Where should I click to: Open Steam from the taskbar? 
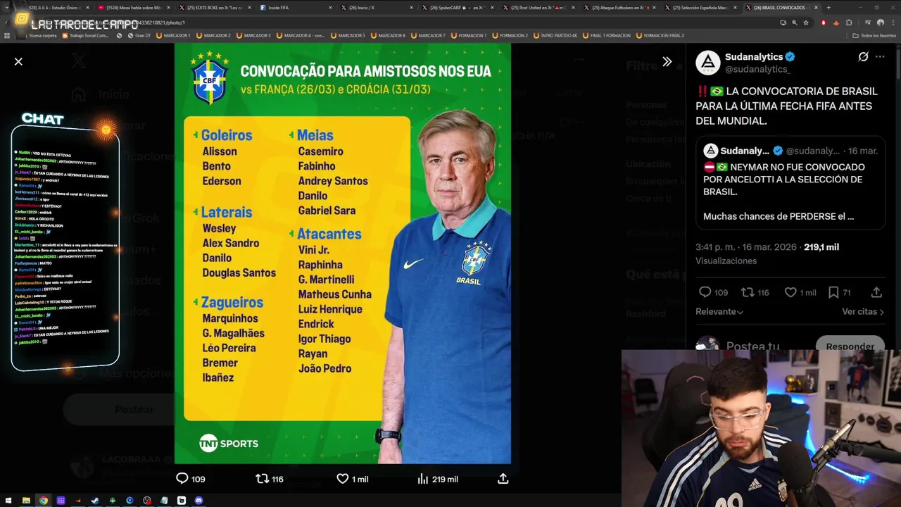pos(95,501)
